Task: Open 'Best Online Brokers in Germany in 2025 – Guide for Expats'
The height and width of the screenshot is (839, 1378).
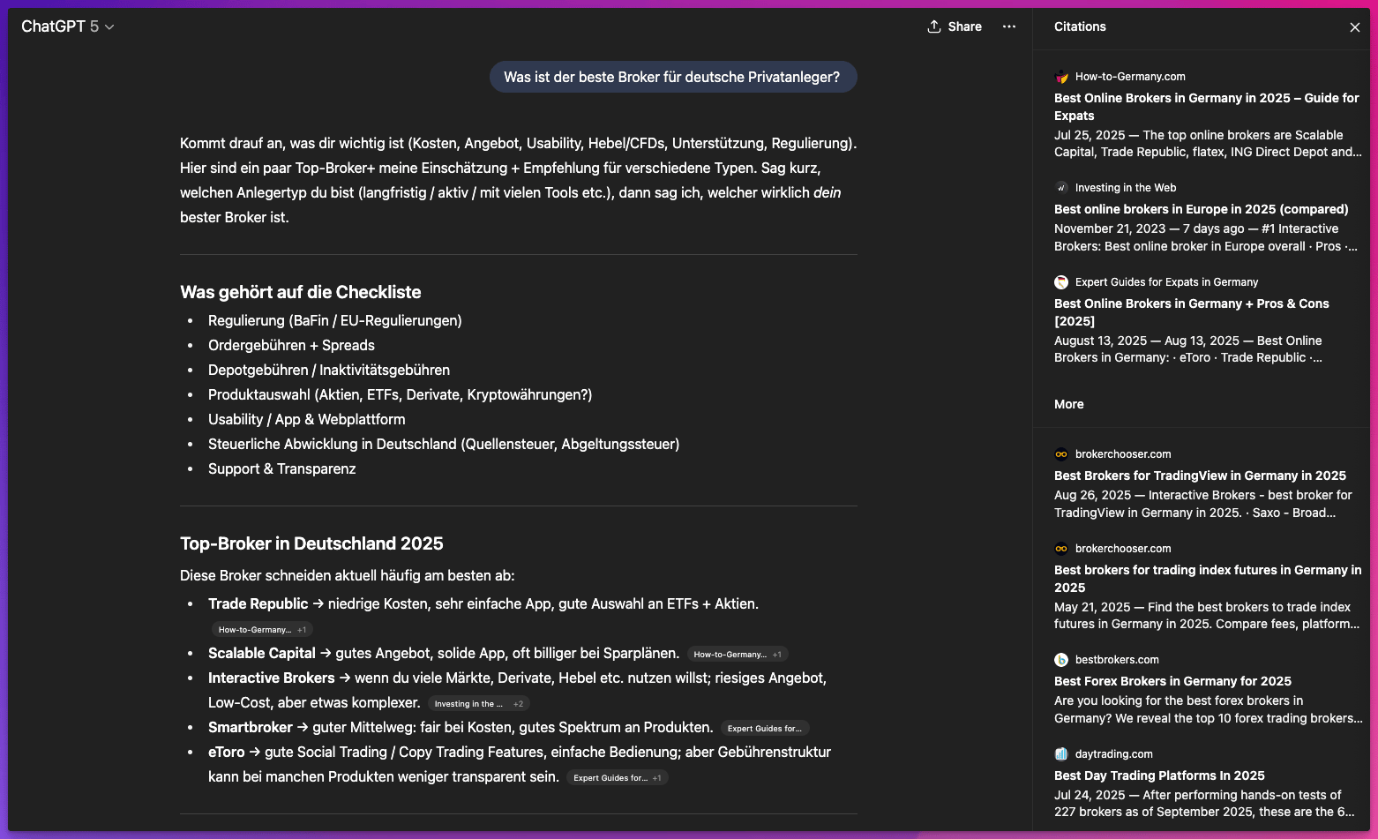Action: pos(1207,107)
